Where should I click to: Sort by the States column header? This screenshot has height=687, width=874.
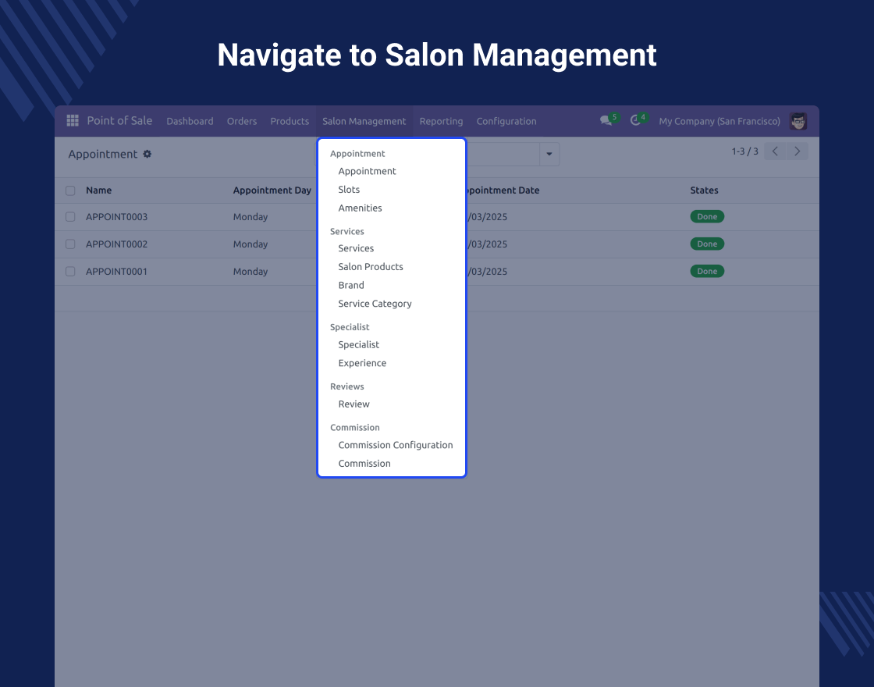(704, 190)
